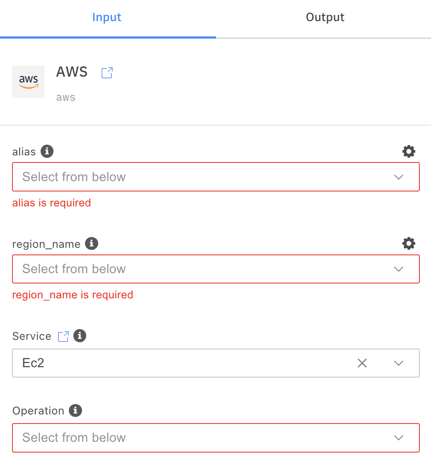Click the AWS logo icon
The height and width of the screenshot is (465, 431).
point(28,82)
